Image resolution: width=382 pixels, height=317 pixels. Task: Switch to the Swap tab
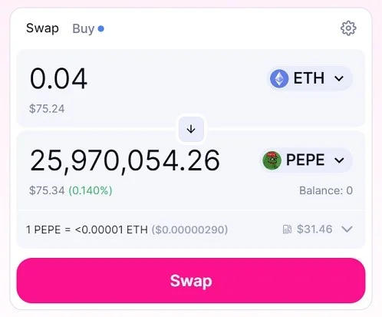point(42,28)
